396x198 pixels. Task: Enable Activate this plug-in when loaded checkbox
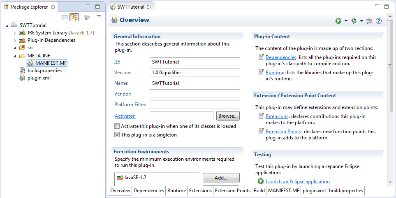coord(117,126)
